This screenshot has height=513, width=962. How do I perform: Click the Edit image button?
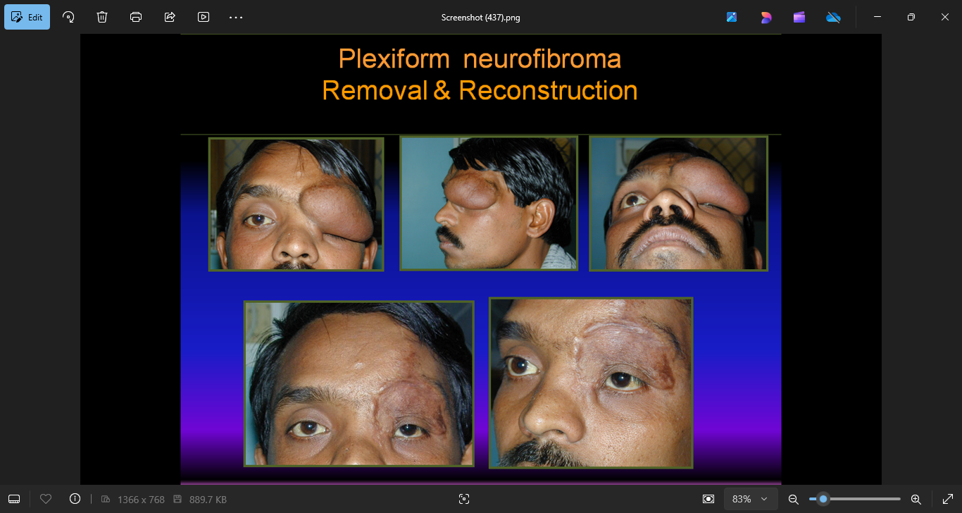(27, 17)
